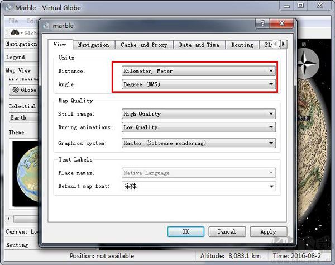The width and height of the screenshot is (335, 265).
Task: Click the binoculars search icon in Marble toolbar
Action: coord(15,33)
